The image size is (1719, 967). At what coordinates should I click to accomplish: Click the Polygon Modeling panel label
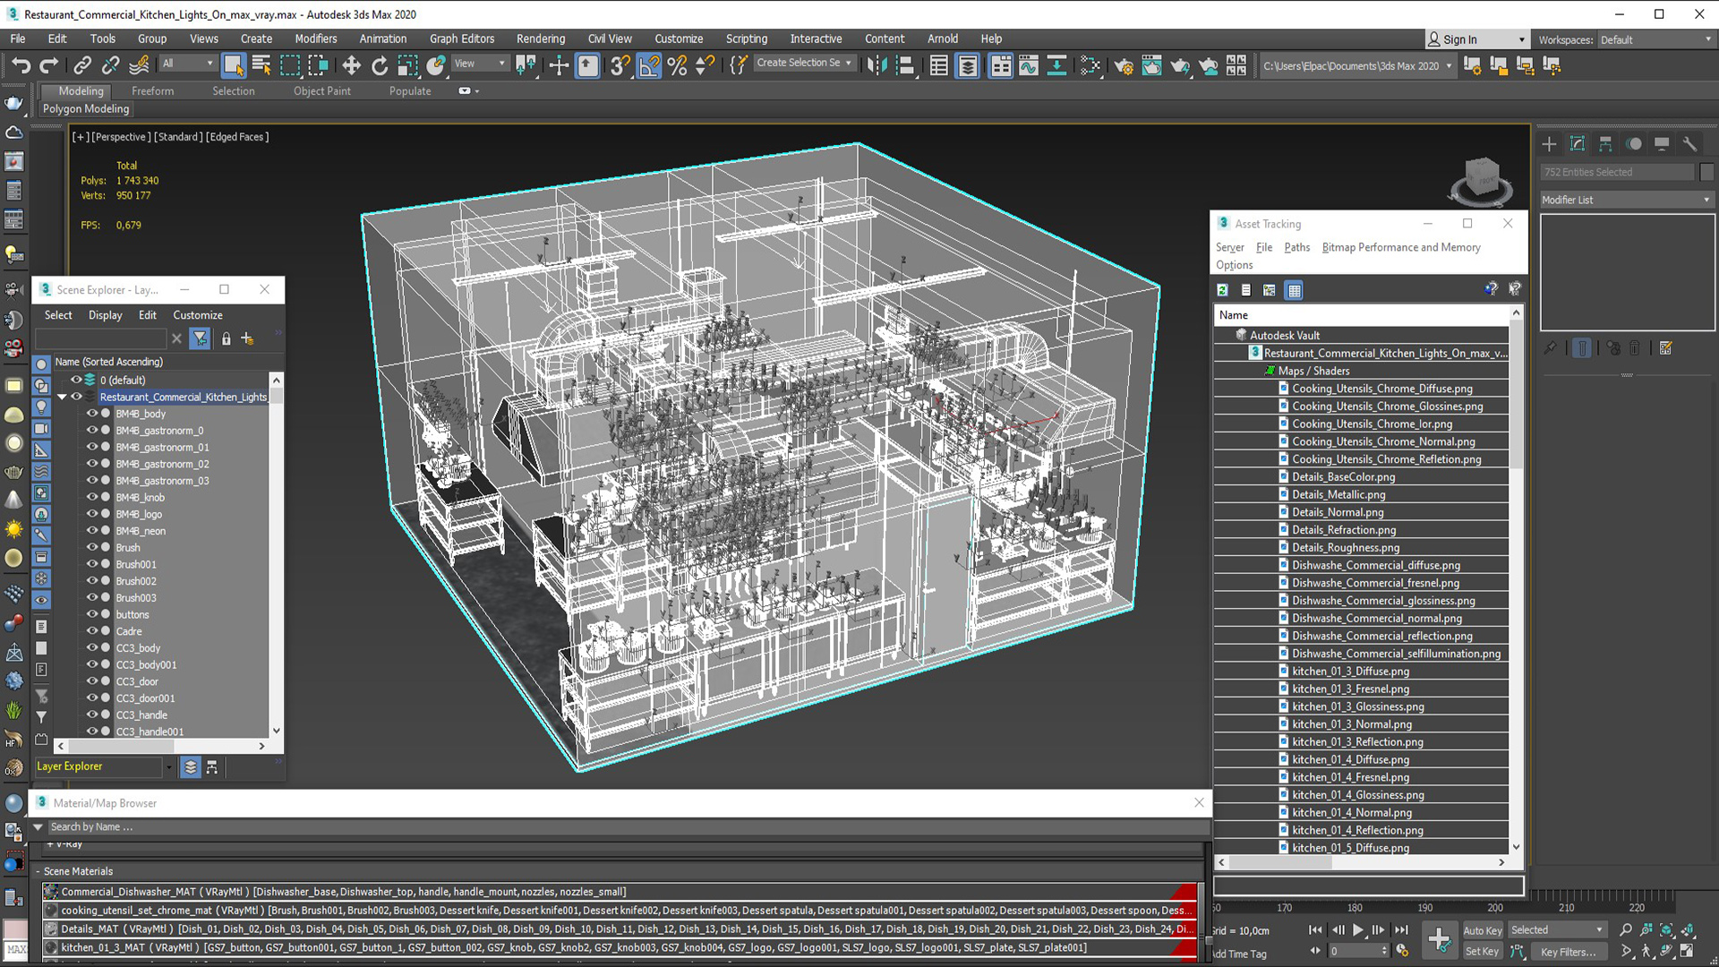click(x=86, y=108)
